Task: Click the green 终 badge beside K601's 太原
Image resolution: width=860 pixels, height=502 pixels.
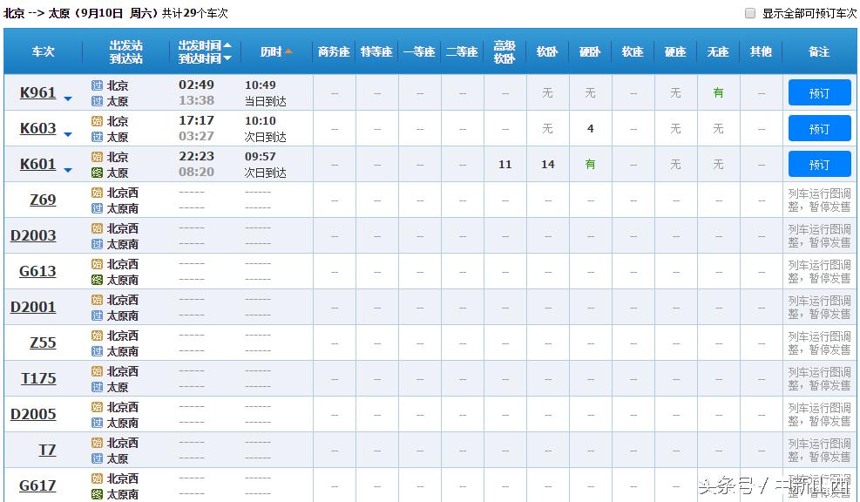Action: click(98, 172)
